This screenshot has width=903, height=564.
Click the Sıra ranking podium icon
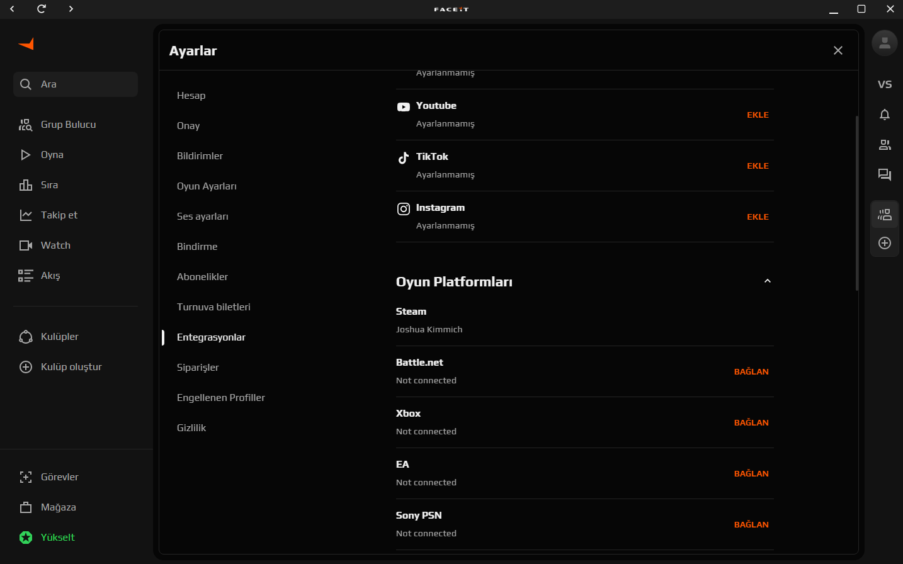click(x=26, y=185)
